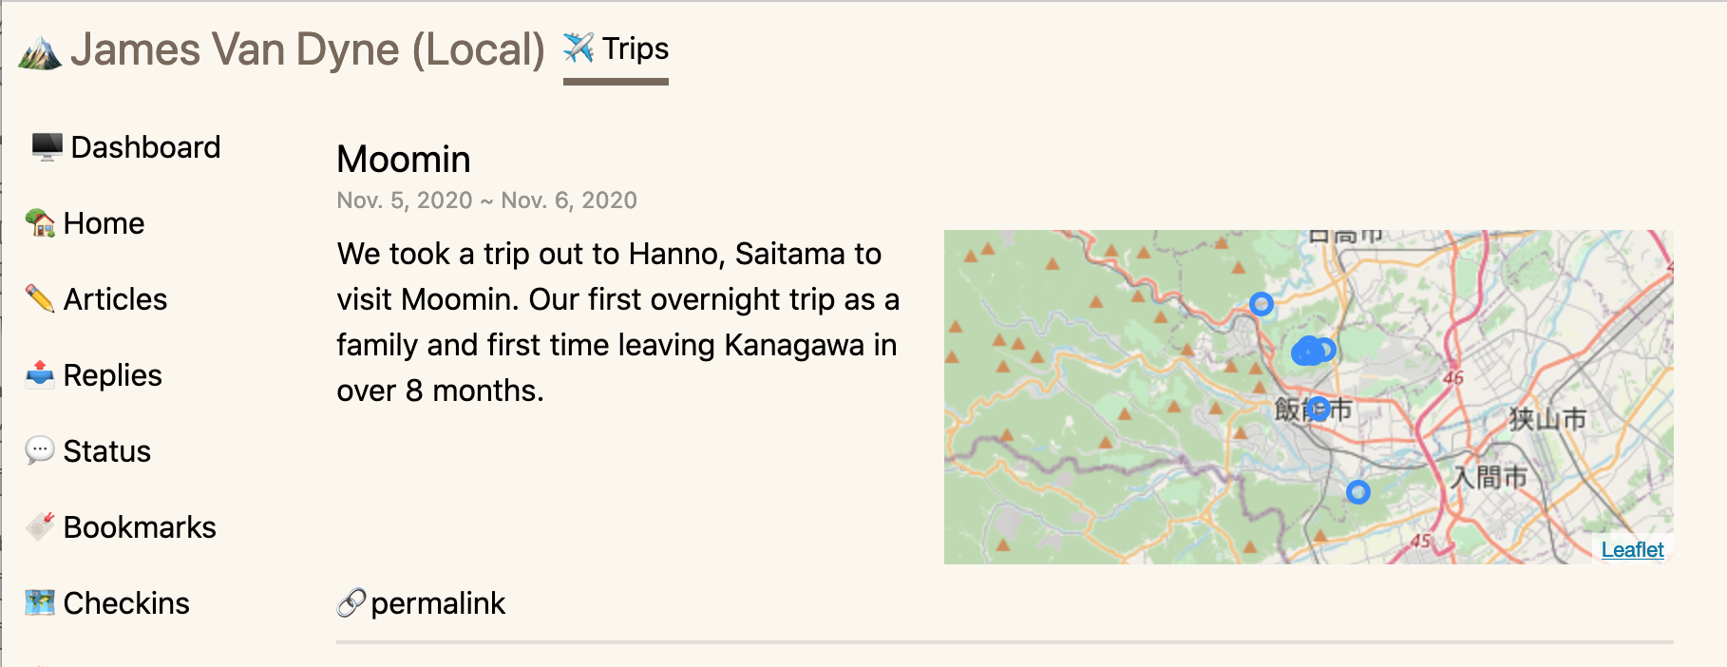1727x667 pixels.
Task: Click the permalink chain icon
Action: [351, 603]
